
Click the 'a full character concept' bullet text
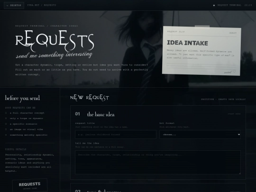[27, 113]
